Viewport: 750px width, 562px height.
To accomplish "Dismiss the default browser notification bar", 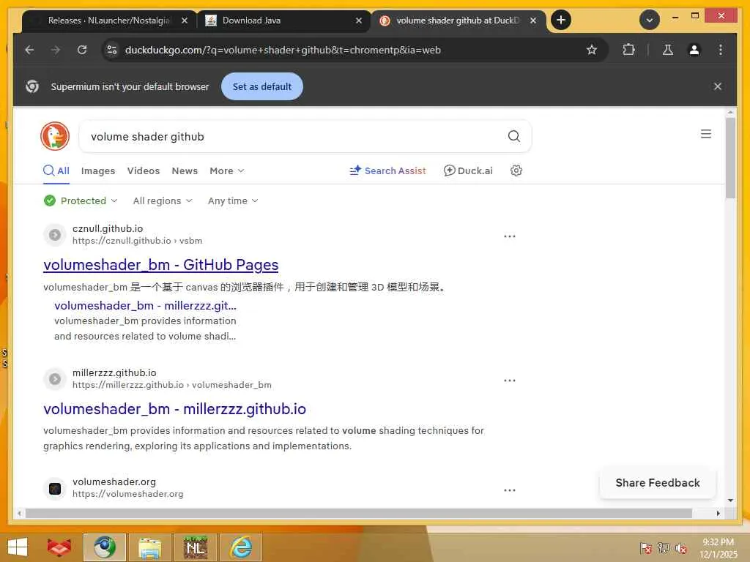I will coord(718,86).
